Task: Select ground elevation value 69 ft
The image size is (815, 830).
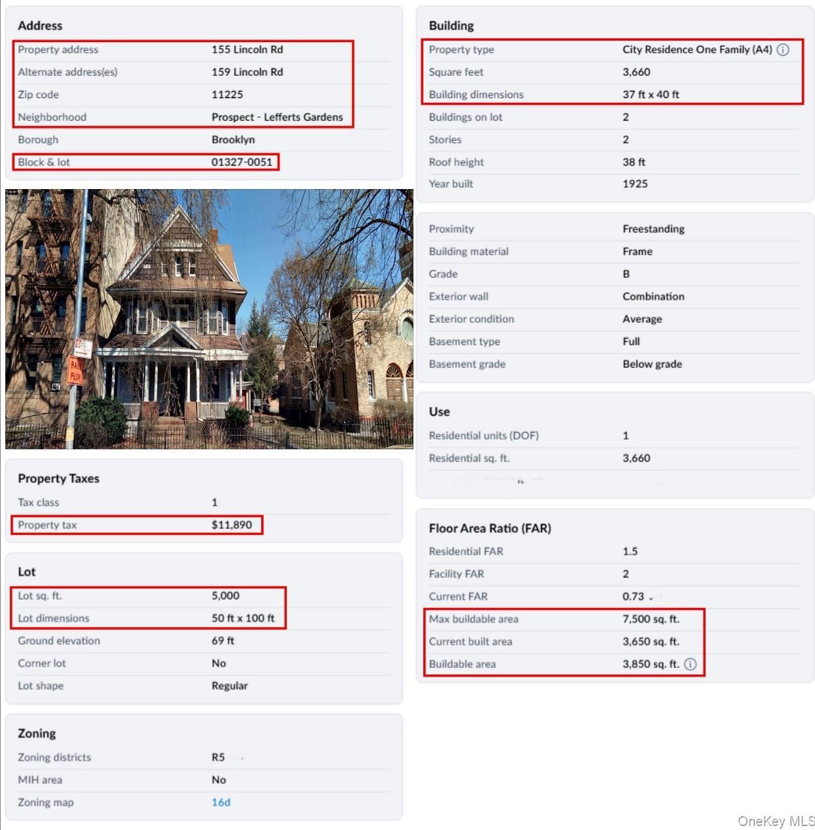Action: coord(223,640)
